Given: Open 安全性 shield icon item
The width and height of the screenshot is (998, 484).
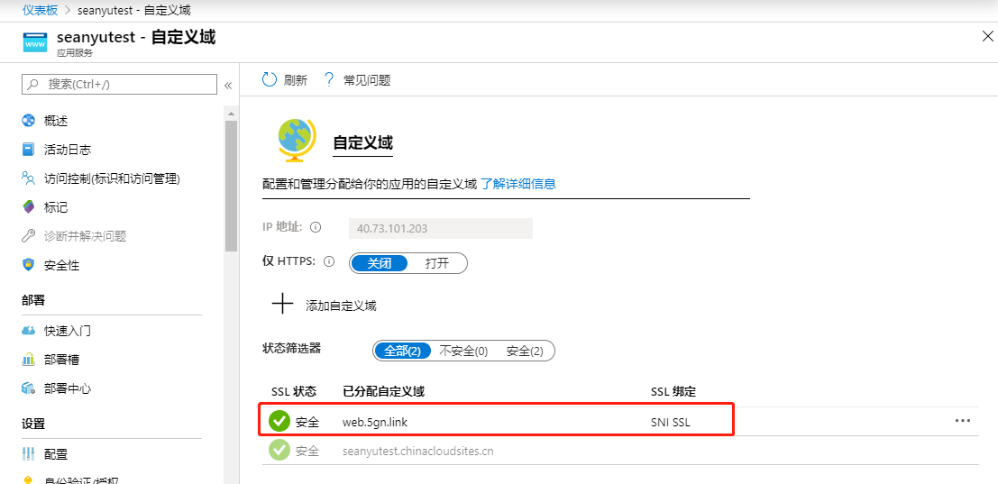Looking at the screenshot, I should point(28,265).
